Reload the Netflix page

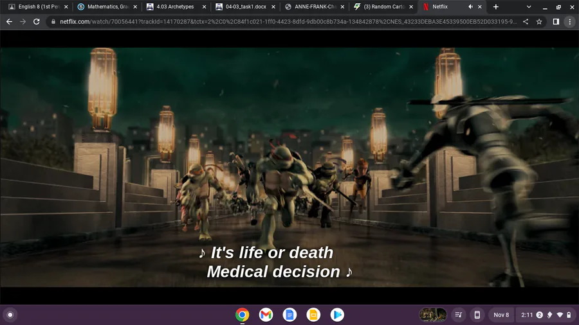(36, 22)
